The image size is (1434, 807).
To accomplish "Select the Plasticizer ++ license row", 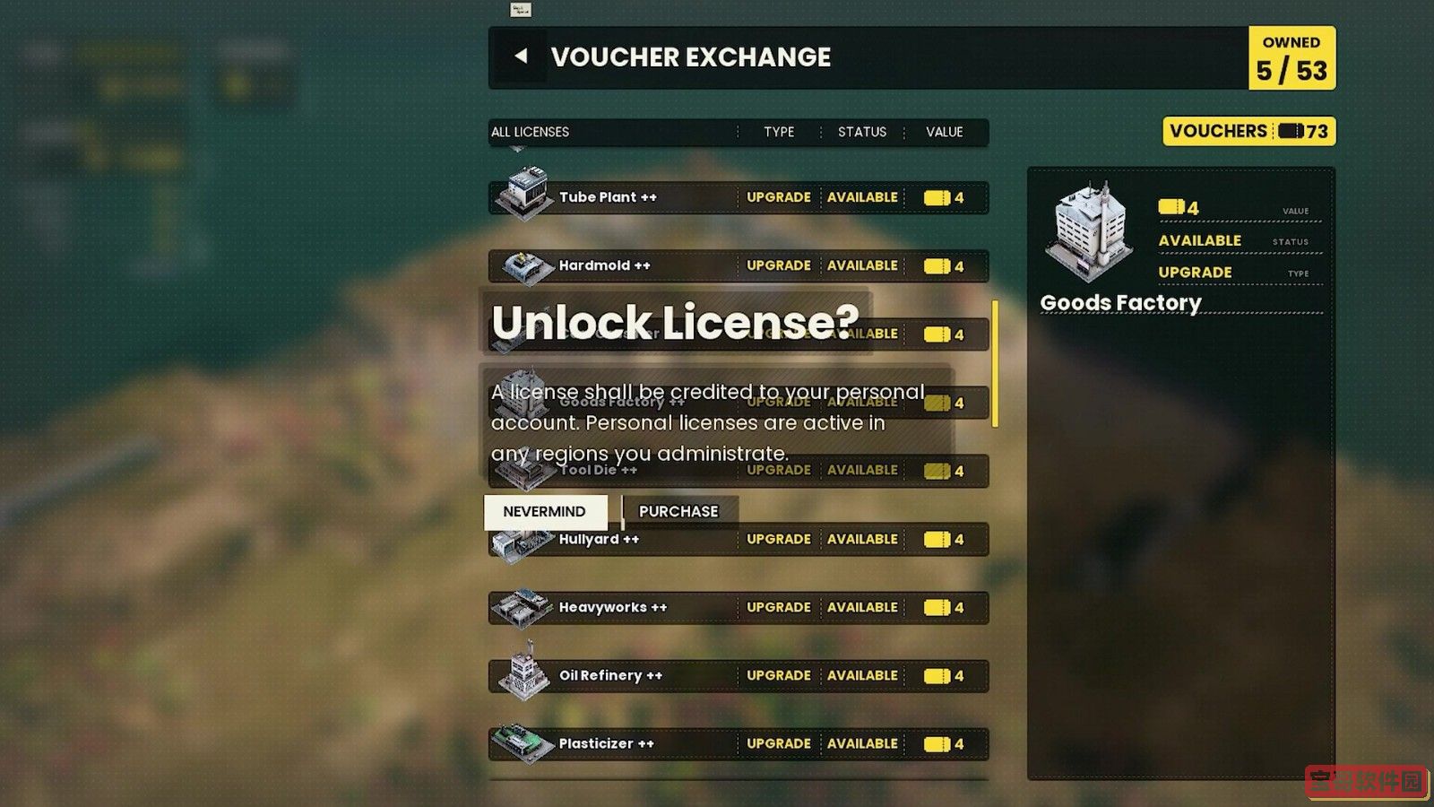I will [739, 743].
